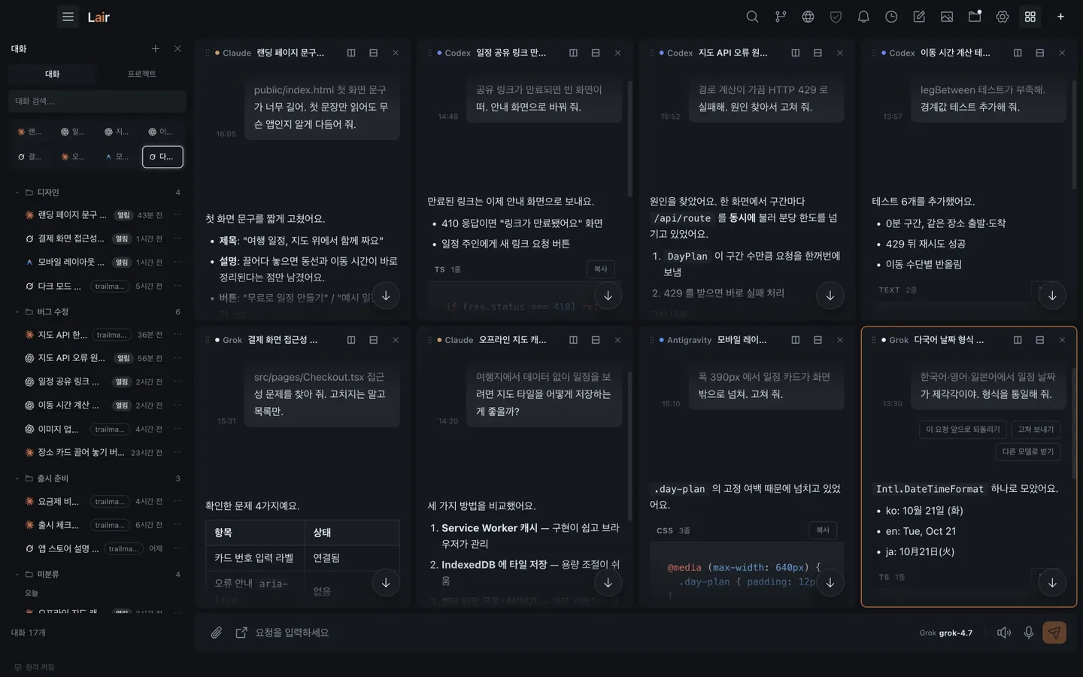Open notifications bell
The width and height of the screenshot is (1083, 677).
[x=863, y=17]
